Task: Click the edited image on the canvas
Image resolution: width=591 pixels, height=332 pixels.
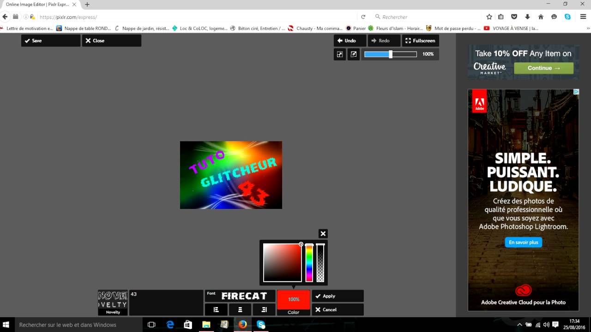Action: coord(231,175)
